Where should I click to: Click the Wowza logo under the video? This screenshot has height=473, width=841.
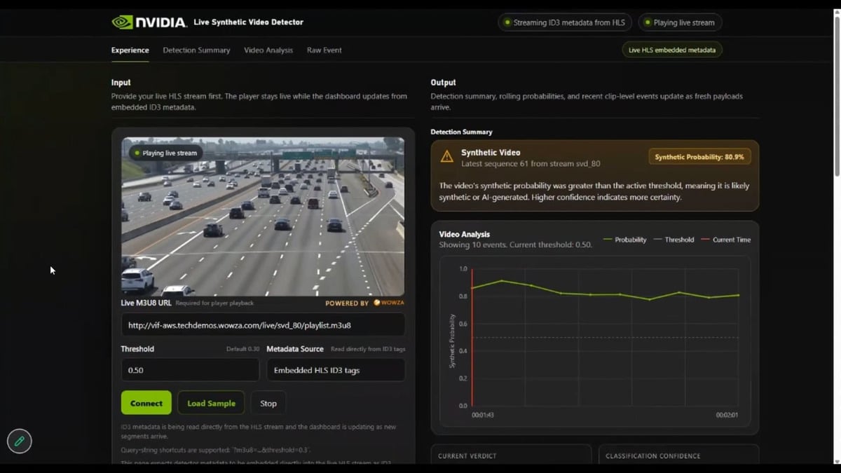click(x=388, y=303)
